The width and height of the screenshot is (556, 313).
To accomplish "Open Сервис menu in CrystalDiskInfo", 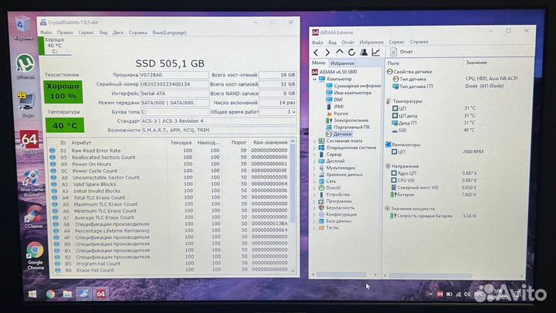I will 86,32.
